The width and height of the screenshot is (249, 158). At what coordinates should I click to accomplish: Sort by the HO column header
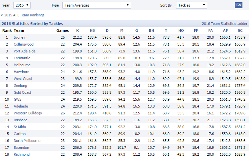[x=181, y=30]
